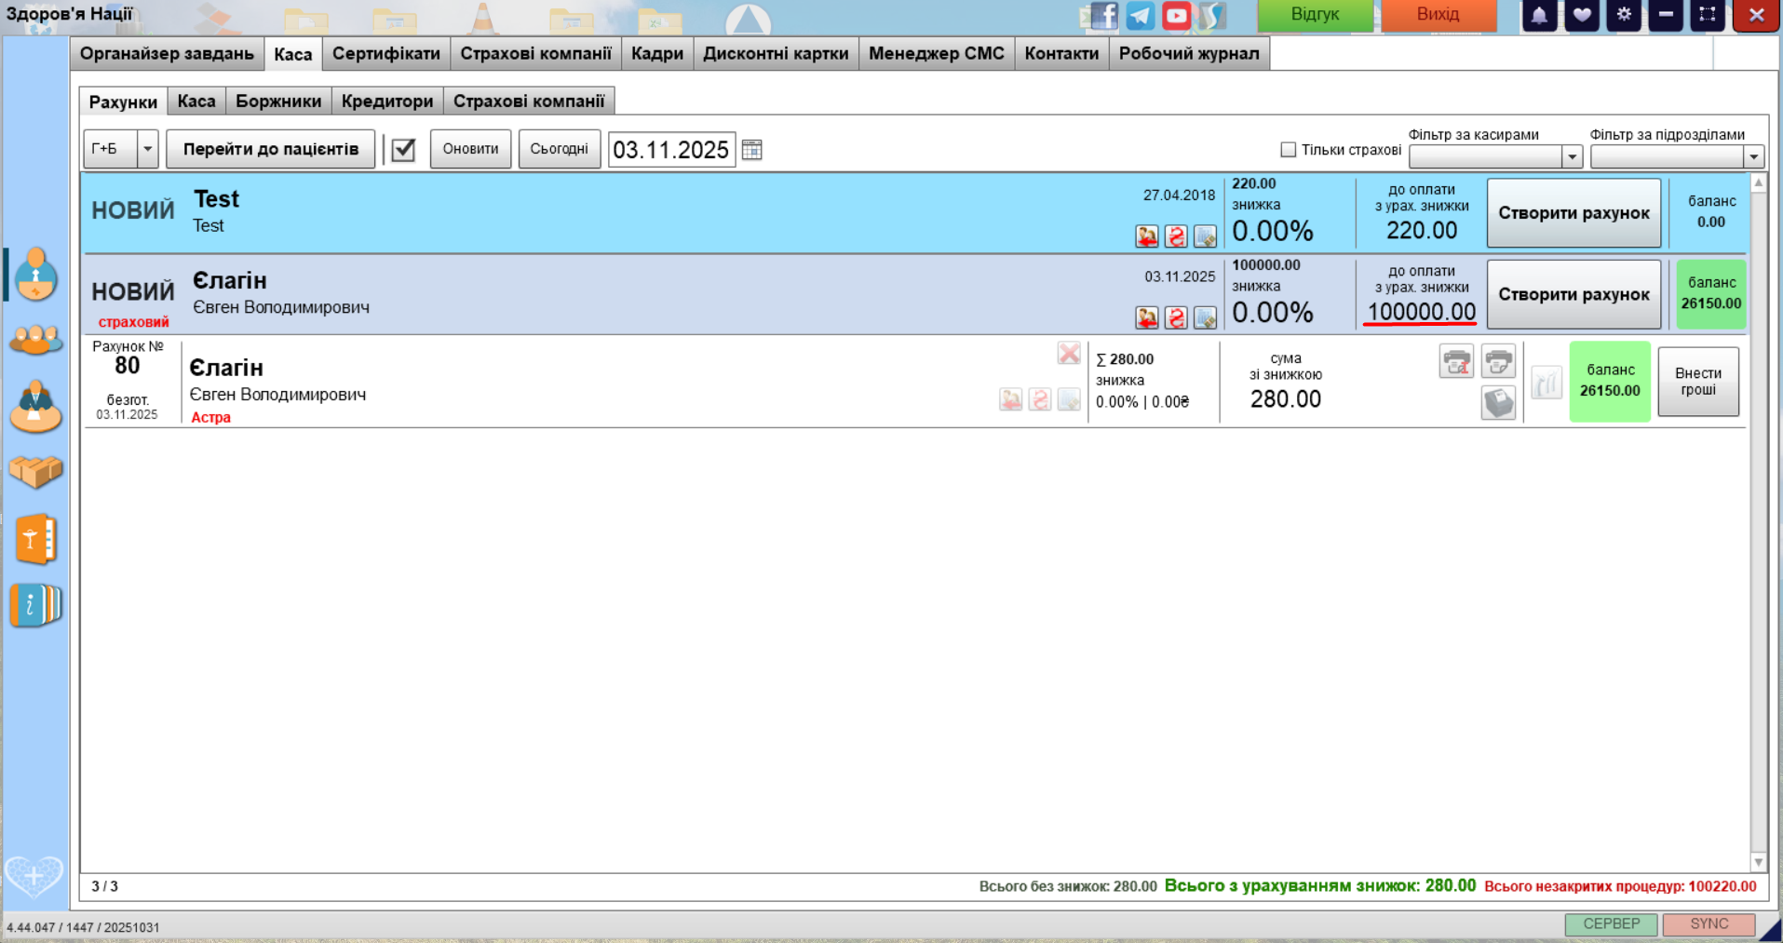Open the 'Фільтр за касирами' dropdown
Screen dimensions: 1783x943
tap(1572, 157)
